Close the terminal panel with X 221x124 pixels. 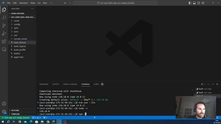(217, 84)
